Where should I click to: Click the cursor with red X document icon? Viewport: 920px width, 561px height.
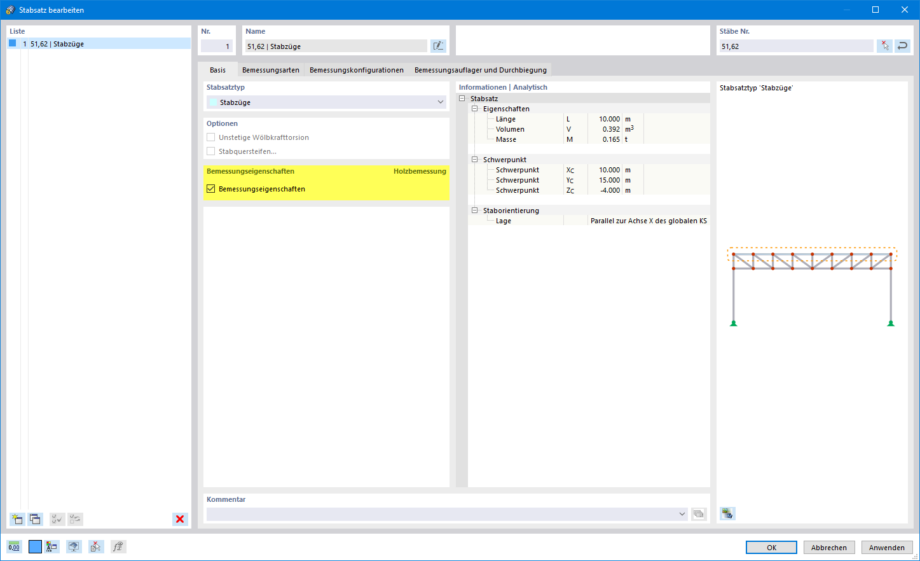tap(96, 546)
